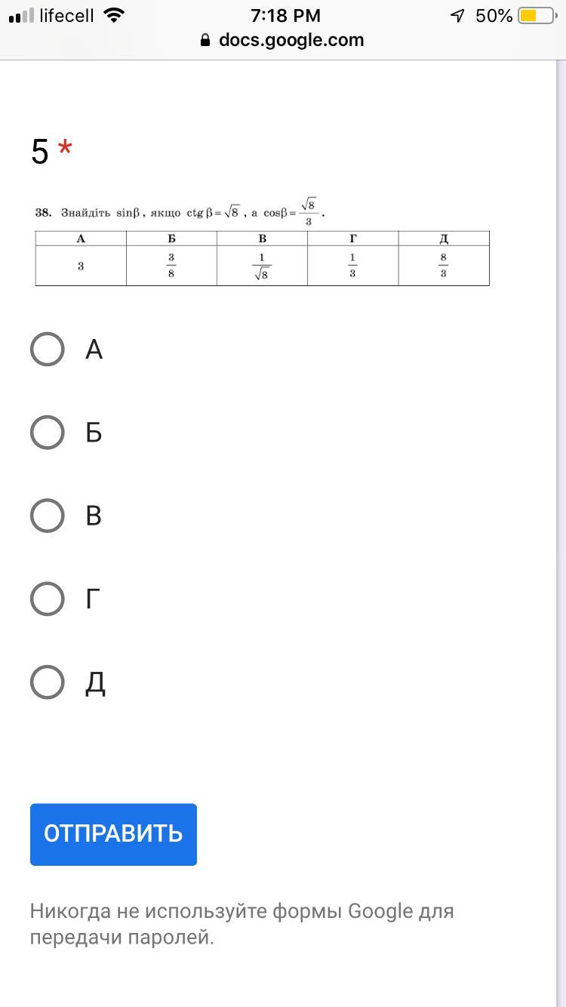The width and height of the screenshot is (566, 1007).
Task: Tap the label text Д option
Action: click(x=95, y=682)
